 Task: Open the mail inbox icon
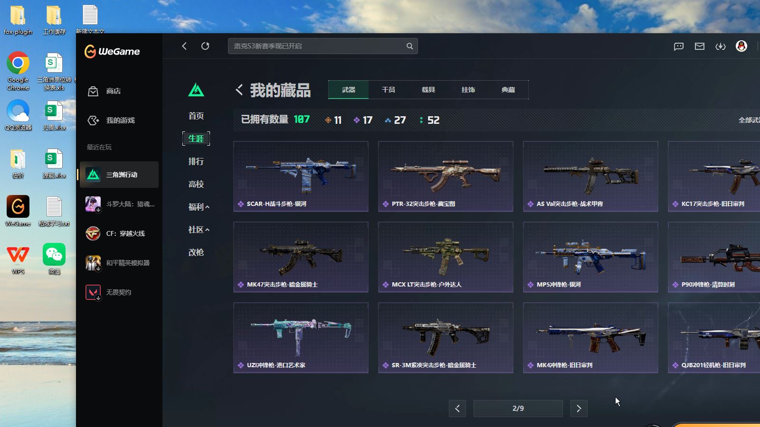700,46
